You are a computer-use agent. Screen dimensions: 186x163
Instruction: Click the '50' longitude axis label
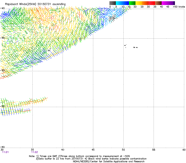123,150
